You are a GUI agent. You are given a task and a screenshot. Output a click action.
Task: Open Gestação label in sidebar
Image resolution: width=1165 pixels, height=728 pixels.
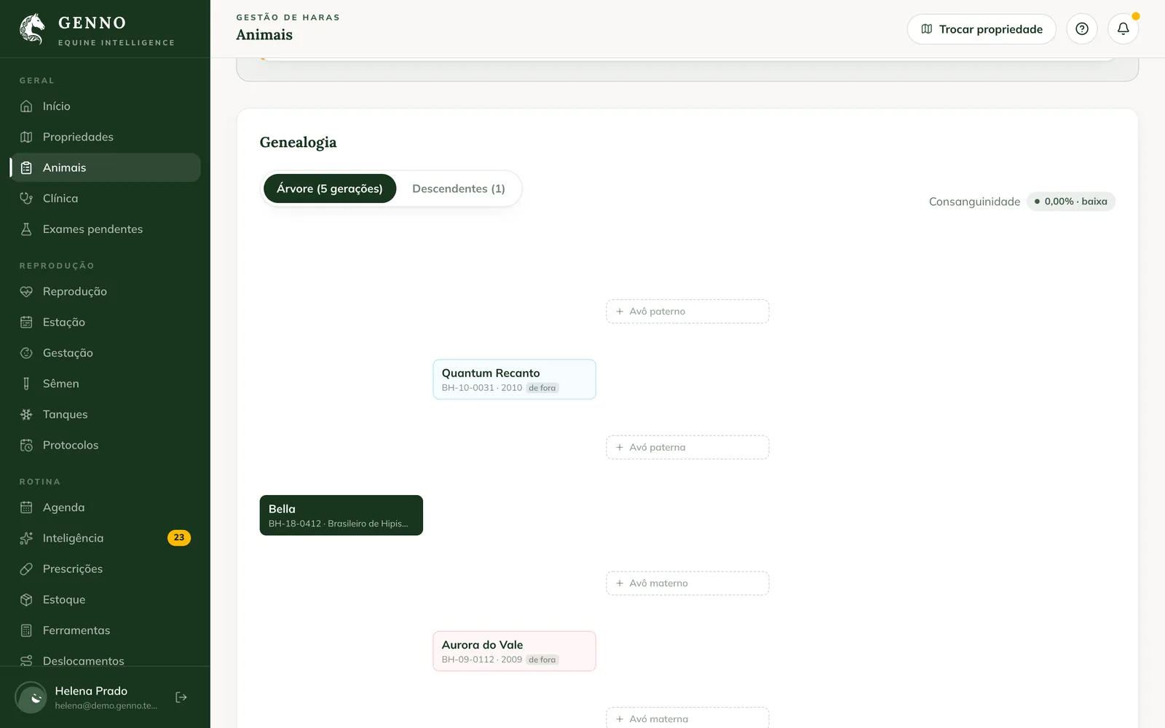[x=68, y=353]
